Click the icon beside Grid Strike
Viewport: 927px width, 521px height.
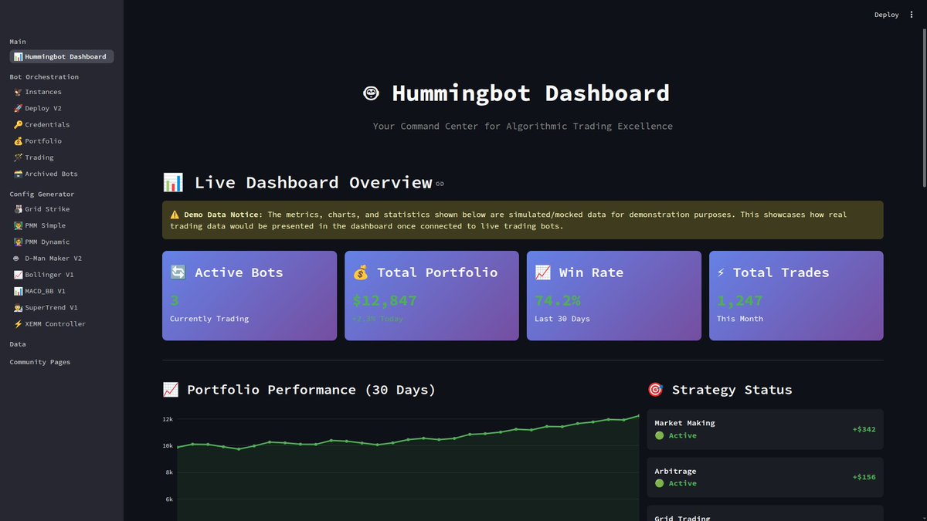[18, 209]
